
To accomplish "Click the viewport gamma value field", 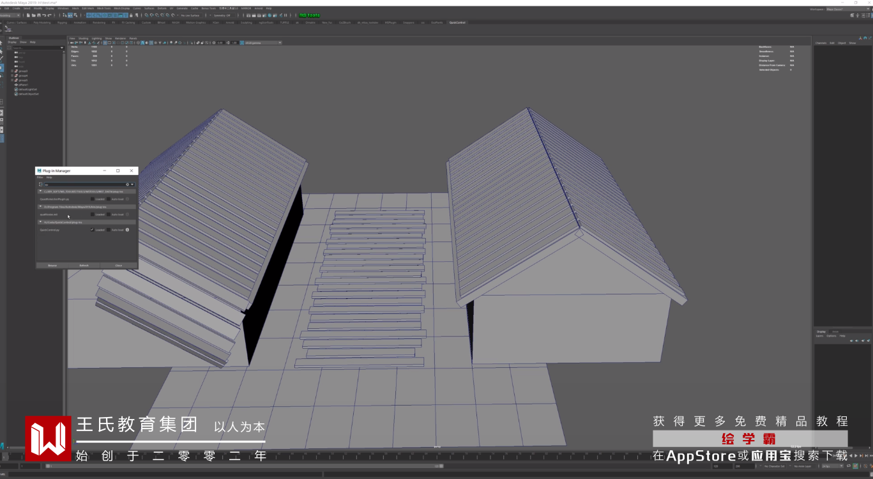I will tap(234, 43).
